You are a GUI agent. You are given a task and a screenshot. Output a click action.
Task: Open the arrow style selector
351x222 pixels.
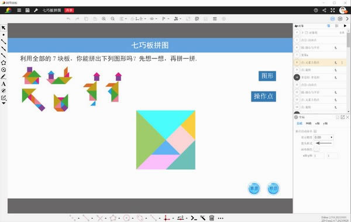[324, 143]
